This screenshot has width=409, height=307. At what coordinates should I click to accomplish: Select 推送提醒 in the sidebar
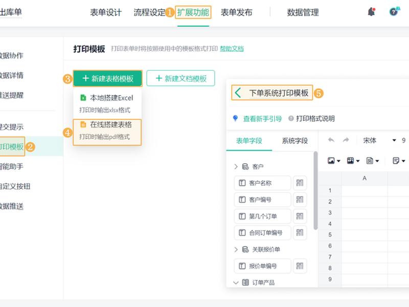(11, 95)
